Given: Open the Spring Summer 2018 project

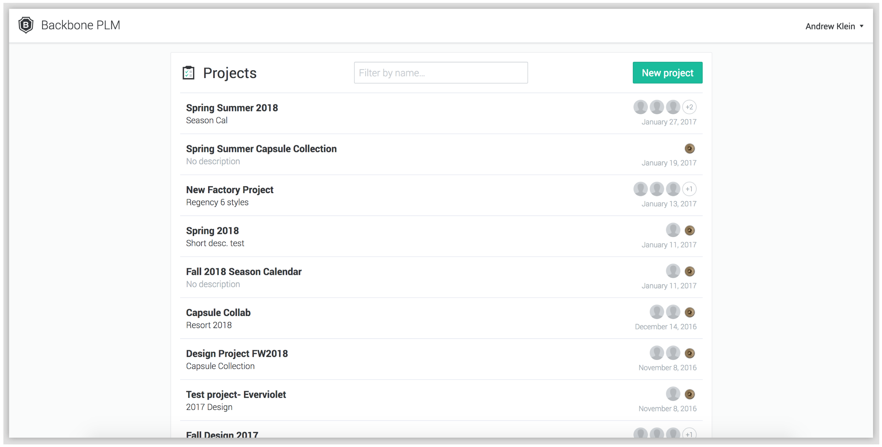Looking at the screenshot, I should (232, 108).
